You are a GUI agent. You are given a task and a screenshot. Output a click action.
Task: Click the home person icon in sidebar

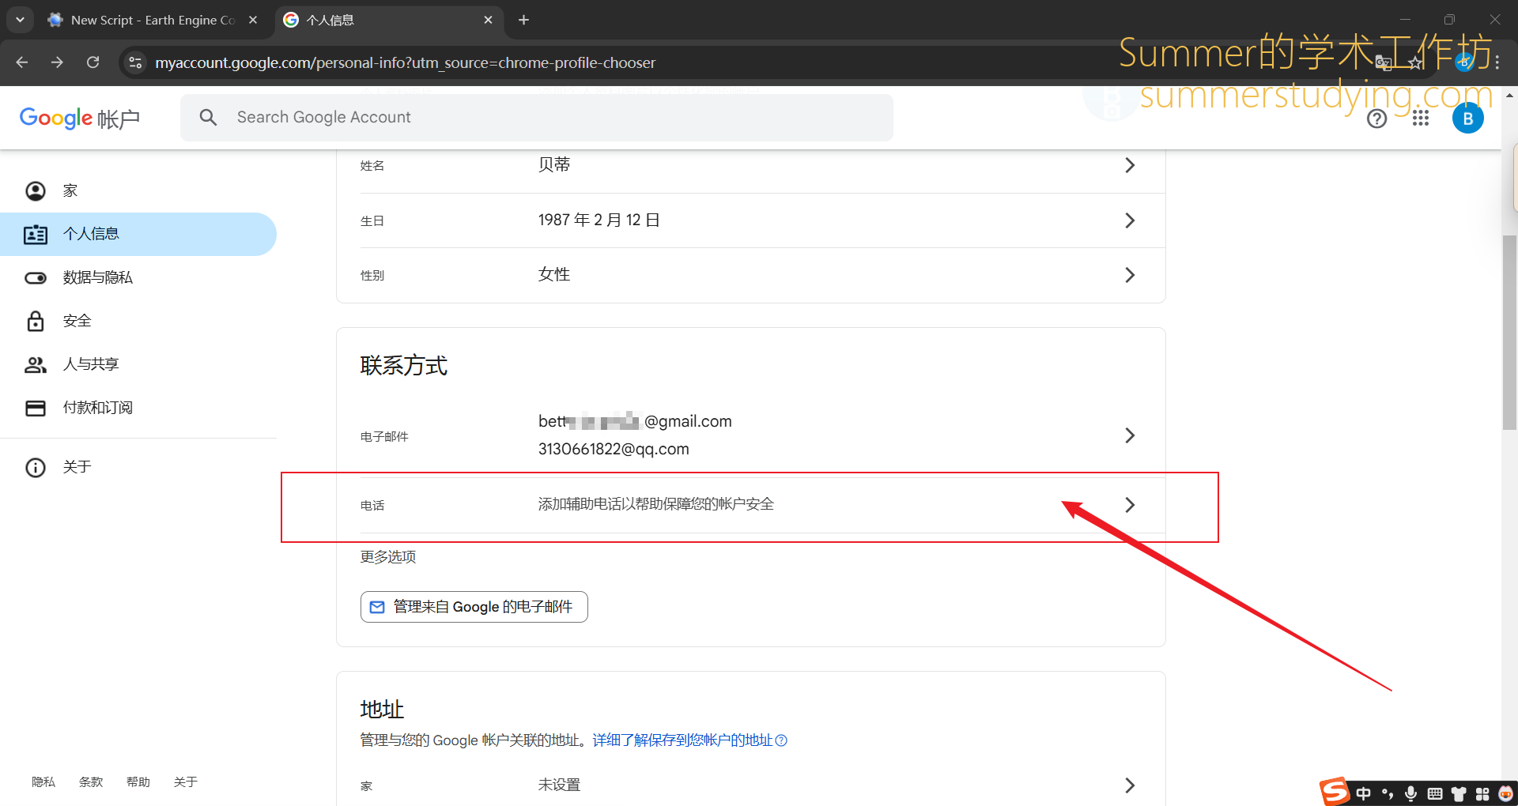(x=36, y=191)
